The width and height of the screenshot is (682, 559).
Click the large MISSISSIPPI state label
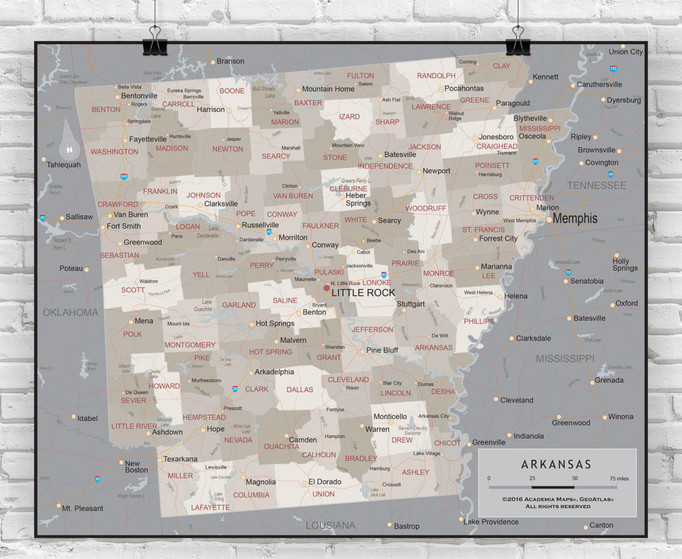click(565, 359)
